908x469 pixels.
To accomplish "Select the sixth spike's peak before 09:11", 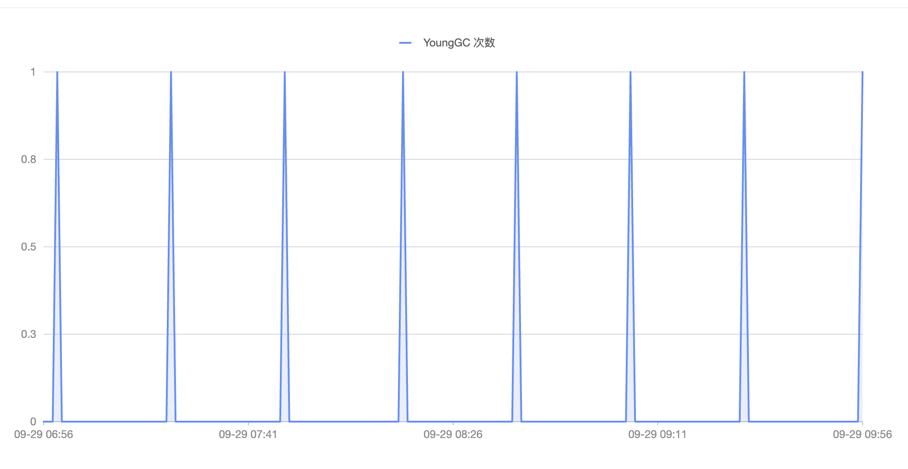I will pyautogui.click(x=630, y=72).
